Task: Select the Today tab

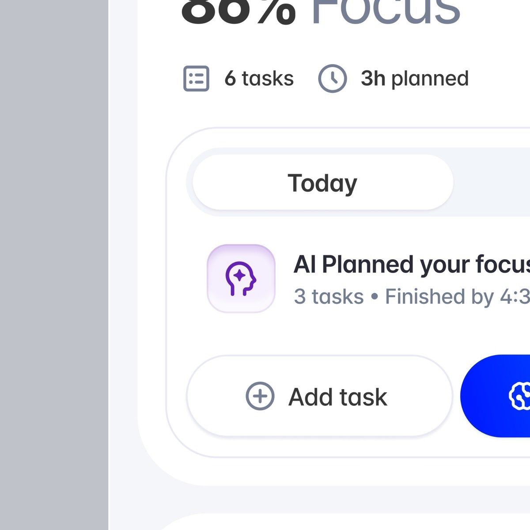Action: click(x=323, y=183)
